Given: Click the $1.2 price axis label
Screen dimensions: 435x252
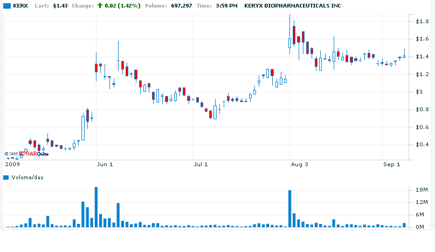Looking at the screenshot, I should (422, 74).
